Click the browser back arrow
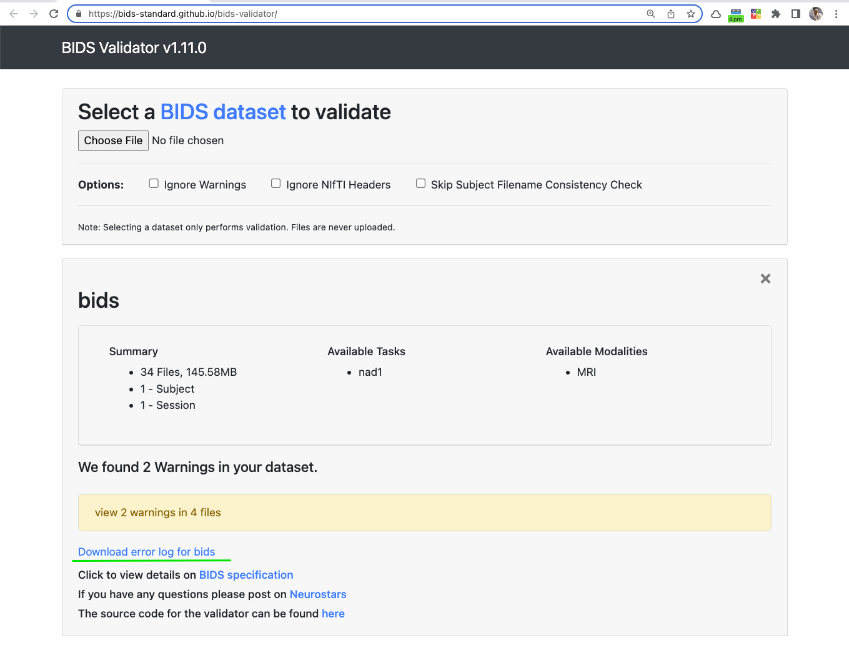Image resolution: width=849 pixels, height=648 pixels. coord(14,14)
